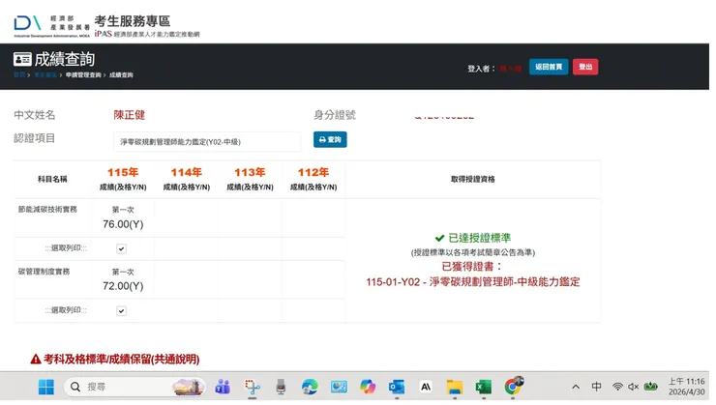Click the red warning triangle icon
Viewport: 716px width, 405px height.
(36, 360)
